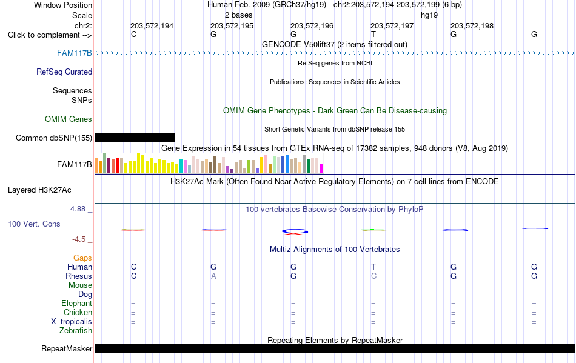
Task: Click the Repeating Elements by RepeatMasker title
Action: point(335,340)
